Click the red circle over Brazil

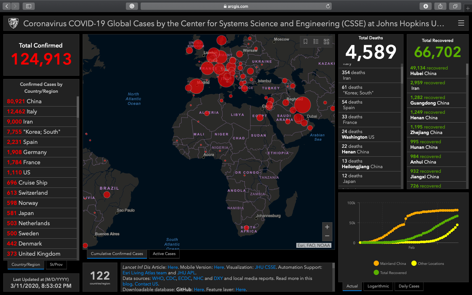[107, 195]
